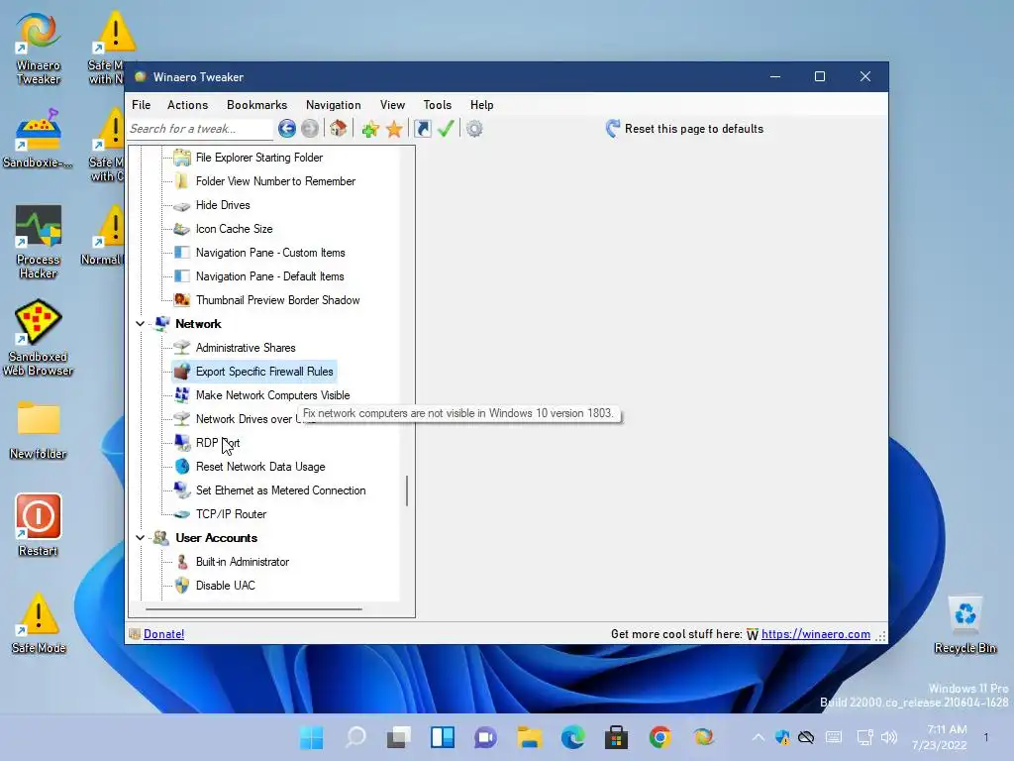Screen dimensions: 1014x761
Task: Click the volume icon in system tray
Action: click(x=889, y=737)
